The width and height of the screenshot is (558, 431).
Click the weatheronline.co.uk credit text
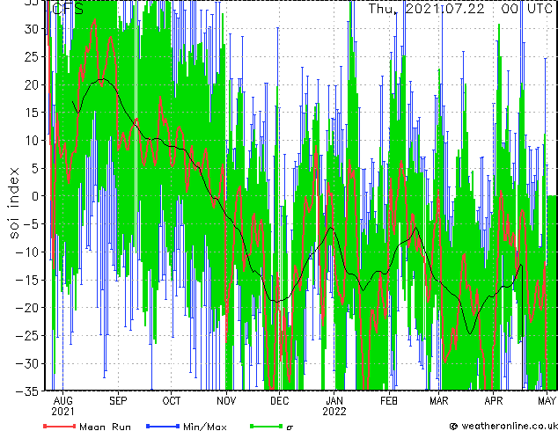click(510, 426)
